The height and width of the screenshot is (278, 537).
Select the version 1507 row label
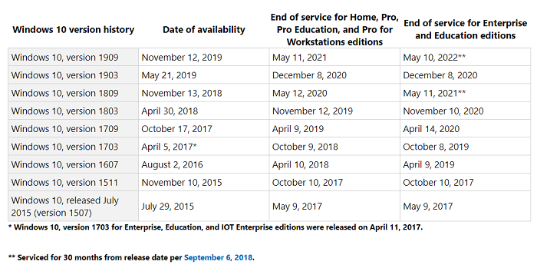pos(64,207)
